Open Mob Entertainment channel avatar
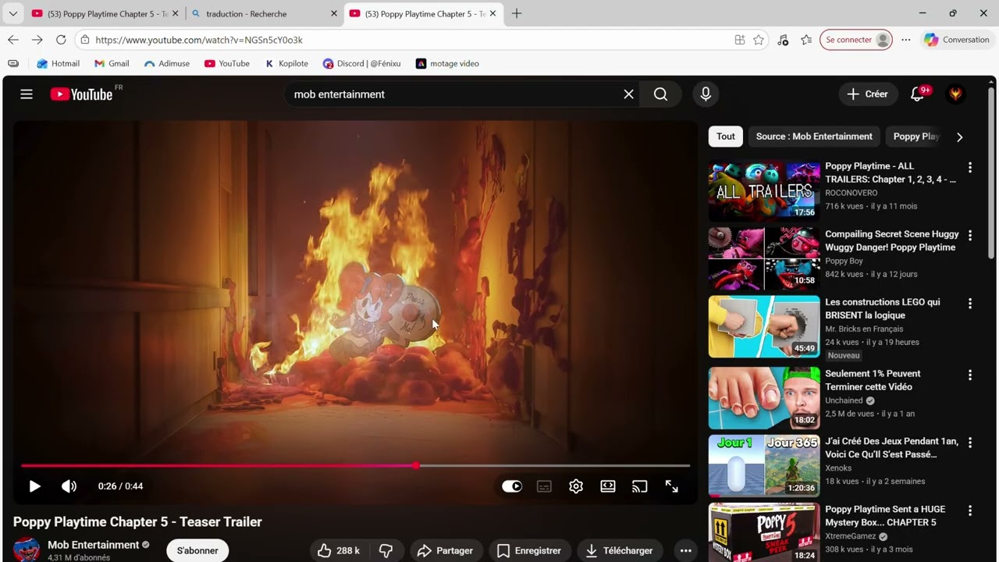999x562 pixels. coord(27,550)
